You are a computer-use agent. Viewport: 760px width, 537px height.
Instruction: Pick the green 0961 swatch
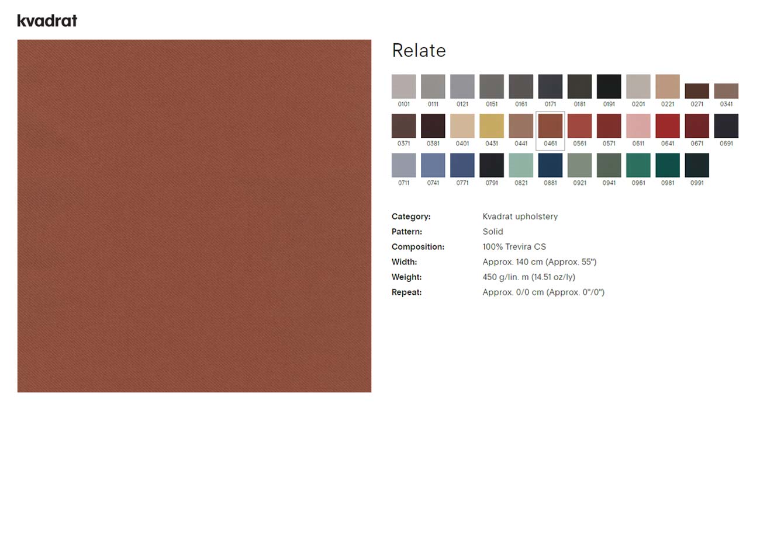pos(638,165)
